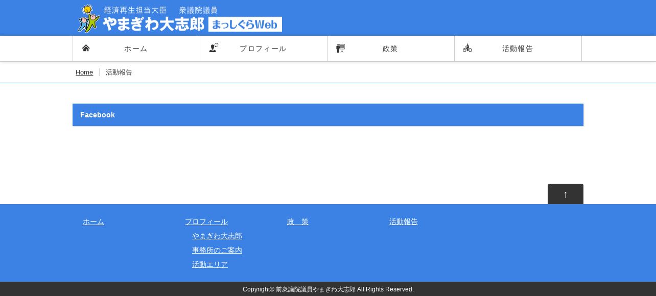656x296 pixels.
Task: Click the mascot character logo in header
Action: (89, 18)
